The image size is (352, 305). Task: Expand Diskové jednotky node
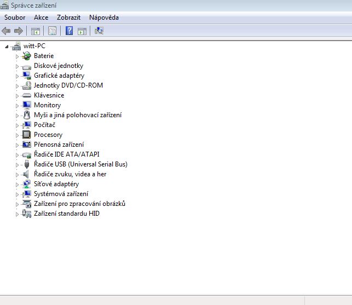17,66
